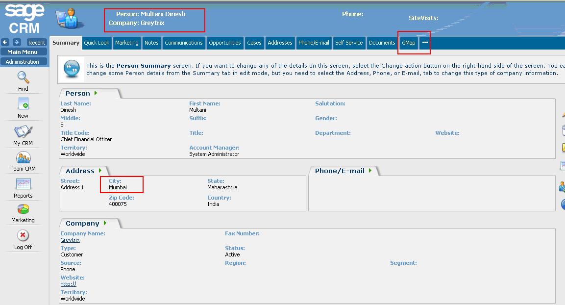Click the Address section heading
Viewport: 565px width, 305px height.
pos(80,171)
